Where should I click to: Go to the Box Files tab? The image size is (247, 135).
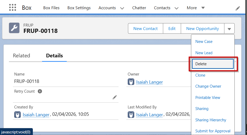point(51,8)
